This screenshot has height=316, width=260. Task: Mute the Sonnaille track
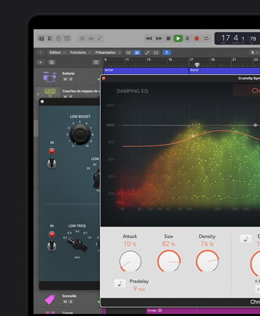[x=65, y=302]
